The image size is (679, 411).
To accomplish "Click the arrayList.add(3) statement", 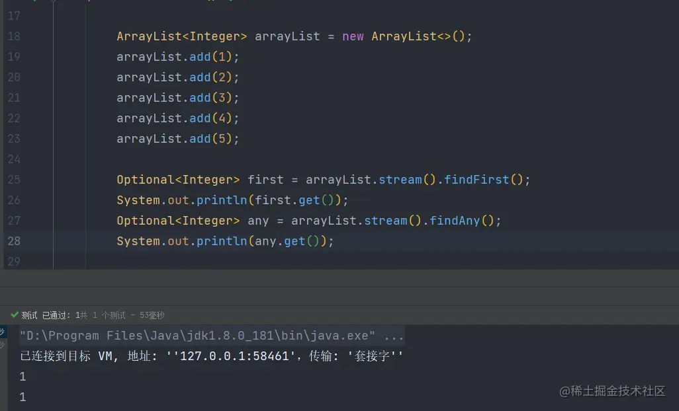I will (x=177, y=98).
